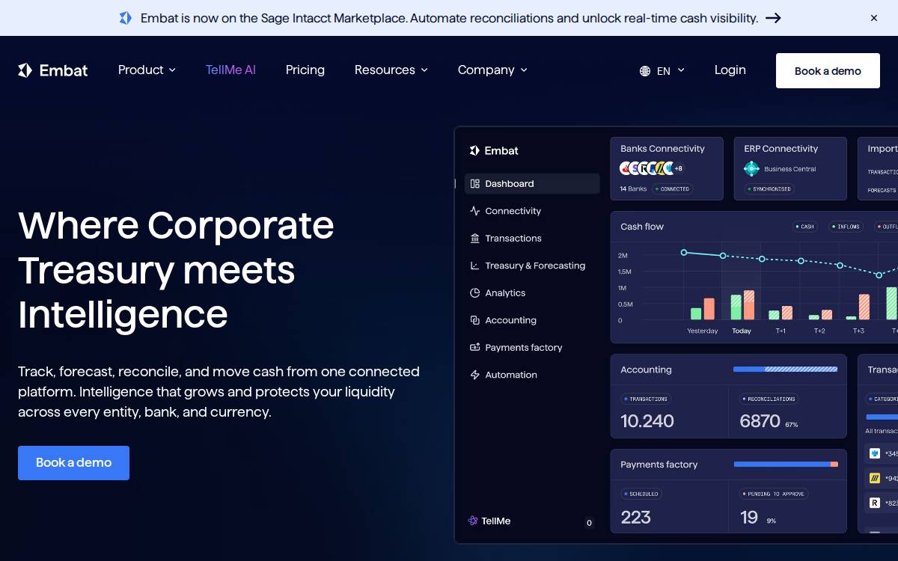This screenshot has height=561, width=898.
Task: Open the Pricing page
Action: click(305, 70)
